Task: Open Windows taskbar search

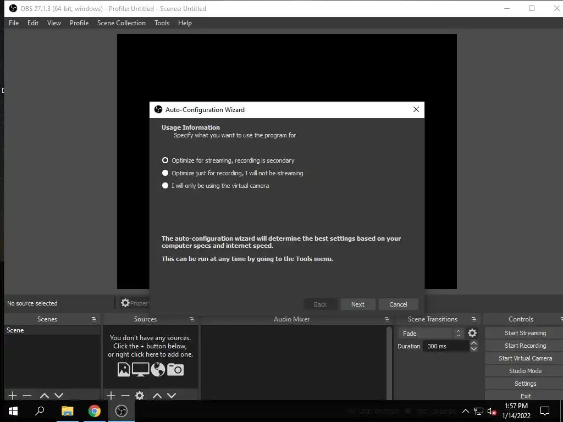Action: click(40, 411)
